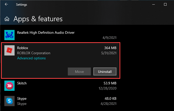Go to Settings home via house icon
Screen dimensions: 174x111
click(x=7, y=19)
